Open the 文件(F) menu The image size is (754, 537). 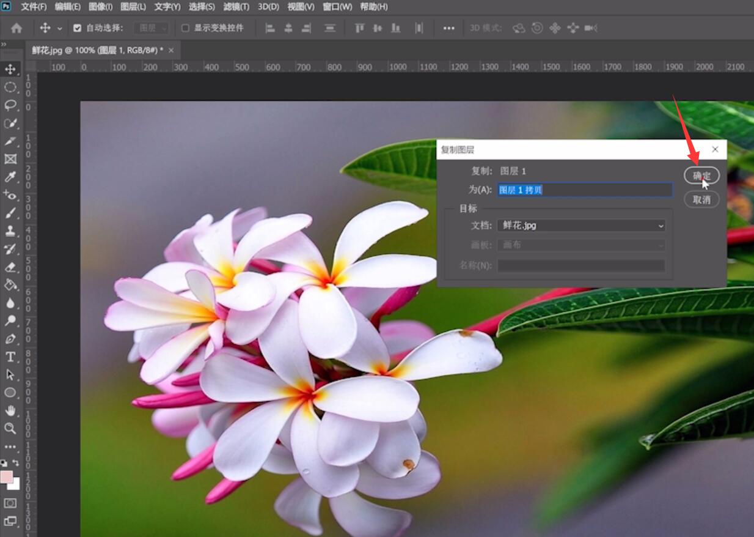tap(34, 7)
